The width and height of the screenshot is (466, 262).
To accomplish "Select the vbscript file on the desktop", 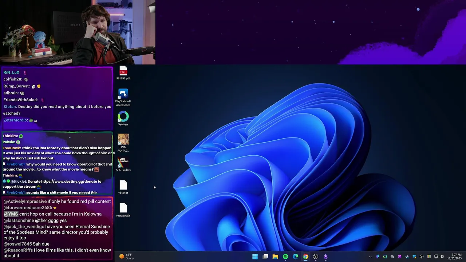I will point(123,187).
